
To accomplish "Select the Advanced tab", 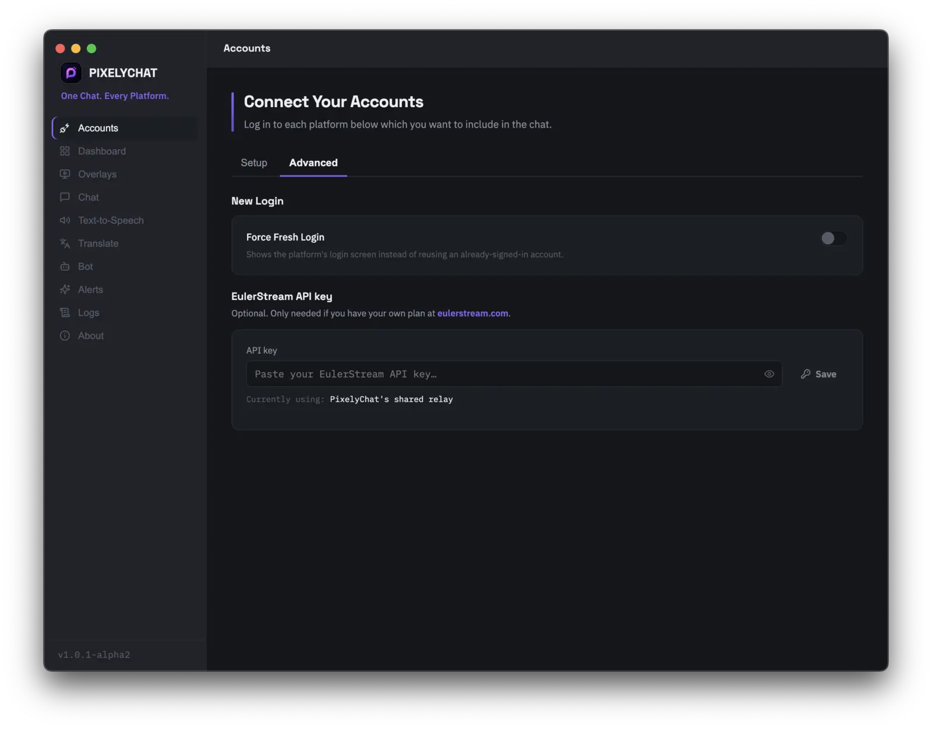I will coord(313,163).
